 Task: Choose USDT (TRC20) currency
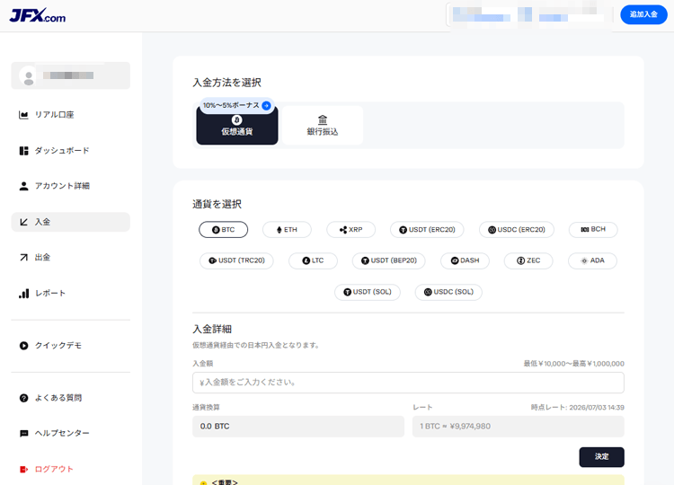236,260
